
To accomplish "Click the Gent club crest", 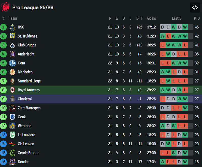I will click(12, 63).
